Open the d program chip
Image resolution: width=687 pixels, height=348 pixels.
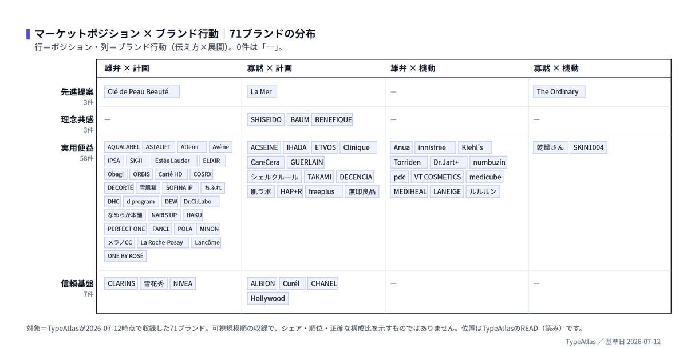click(141, 201)
